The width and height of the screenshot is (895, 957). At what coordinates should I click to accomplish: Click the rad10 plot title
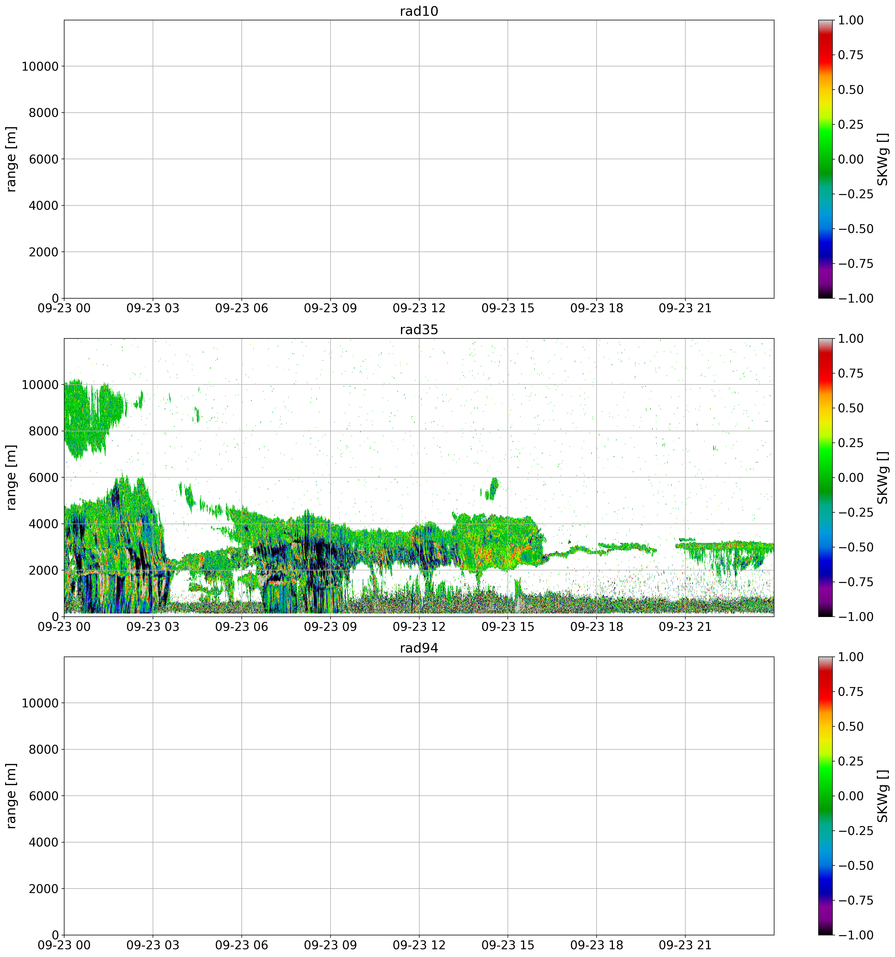click(x=419, y=12)
